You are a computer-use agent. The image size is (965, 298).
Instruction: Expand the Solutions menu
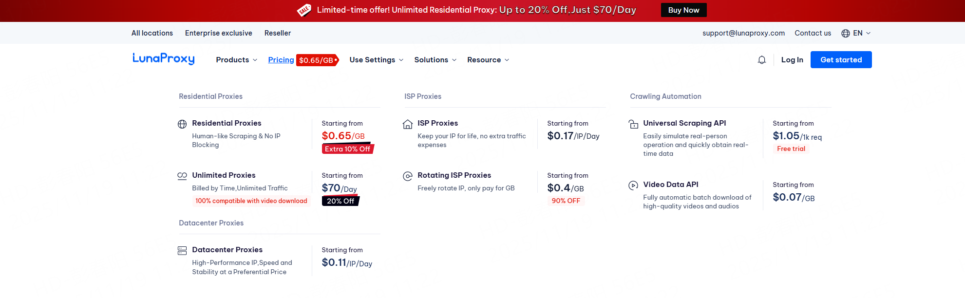435,60
